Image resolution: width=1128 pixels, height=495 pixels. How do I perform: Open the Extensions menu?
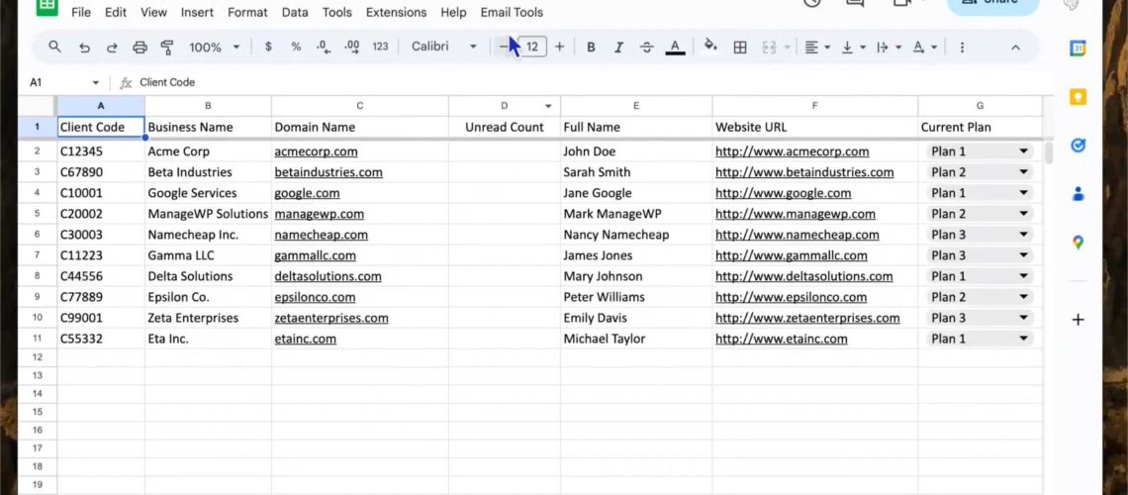click(x=396, y=13)
